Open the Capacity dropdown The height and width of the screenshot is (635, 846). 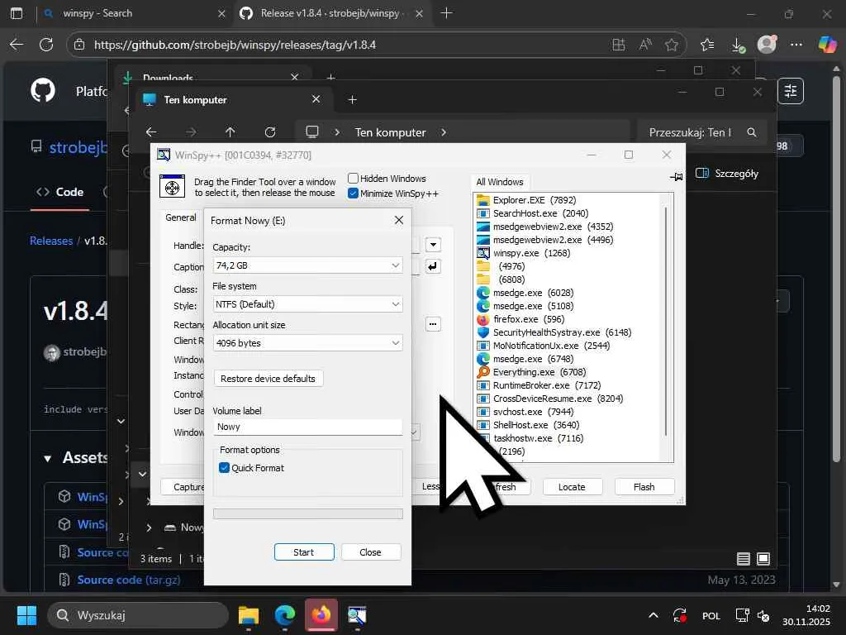307,265
